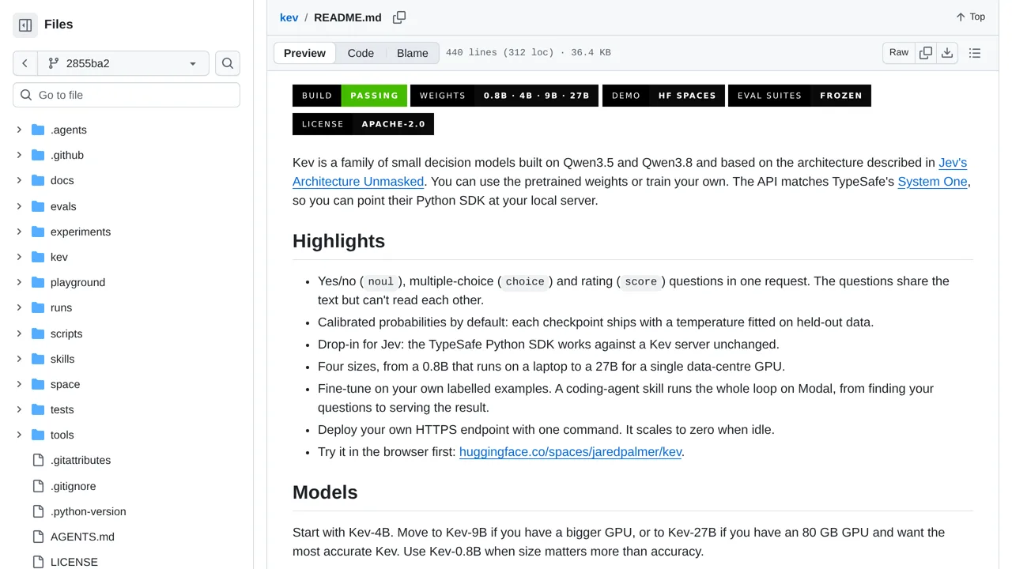Expand the kev folder chevron
The width and height of the screenshot is (1012, 569).
click(19, 257)
